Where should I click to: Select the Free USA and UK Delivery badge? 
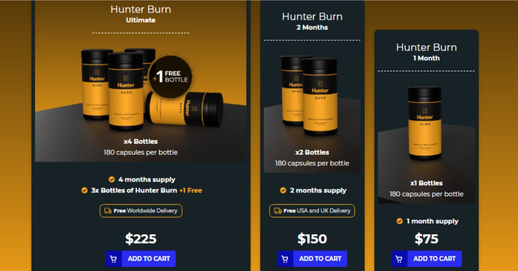[x=312, y=211]
